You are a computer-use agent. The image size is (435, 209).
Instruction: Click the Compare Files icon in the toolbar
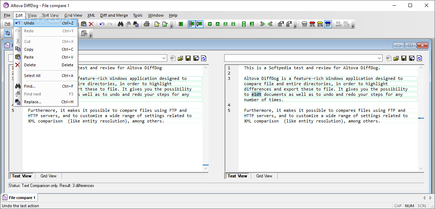7,24
